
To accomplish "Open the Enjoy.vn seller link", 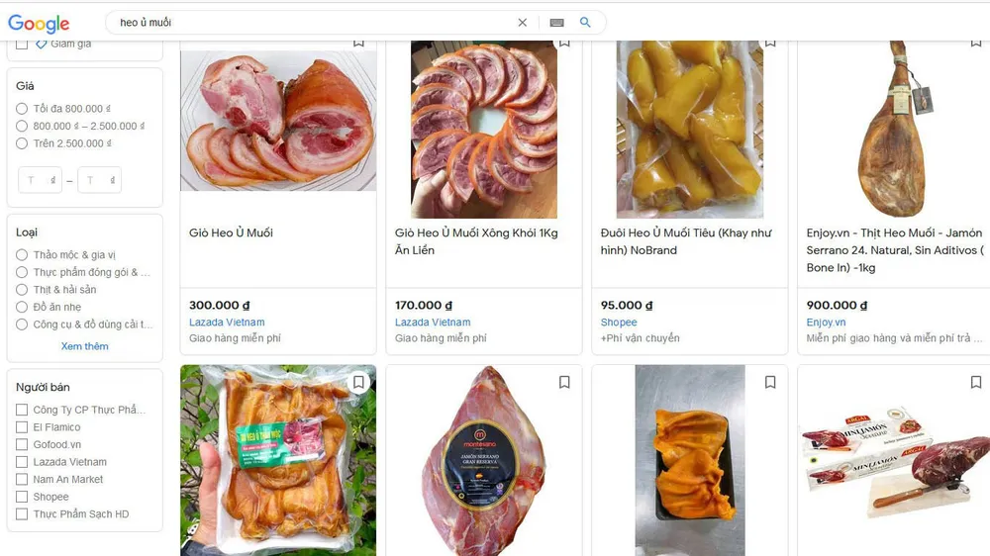I will point(826,322).
